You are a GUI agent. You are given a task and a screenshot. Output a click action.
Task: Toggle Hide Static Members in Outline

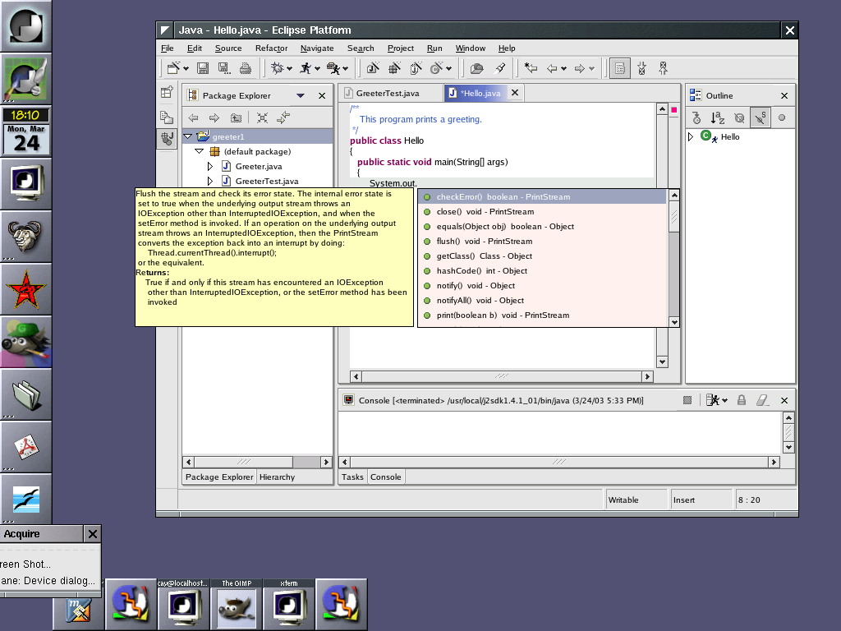pos(760,117)
